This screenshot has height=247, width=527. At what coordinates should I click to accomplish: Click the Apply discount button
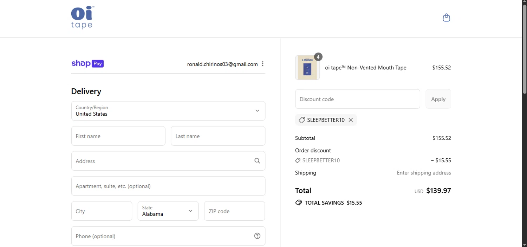pos(438,99)
